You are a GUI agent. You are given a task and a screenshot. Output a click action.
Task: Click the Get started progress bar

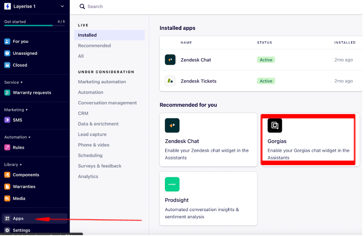pos(34,25)
